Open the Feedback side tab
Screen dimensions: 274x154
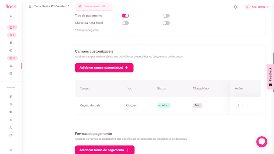pyautogui.click(x=270, y=77)
